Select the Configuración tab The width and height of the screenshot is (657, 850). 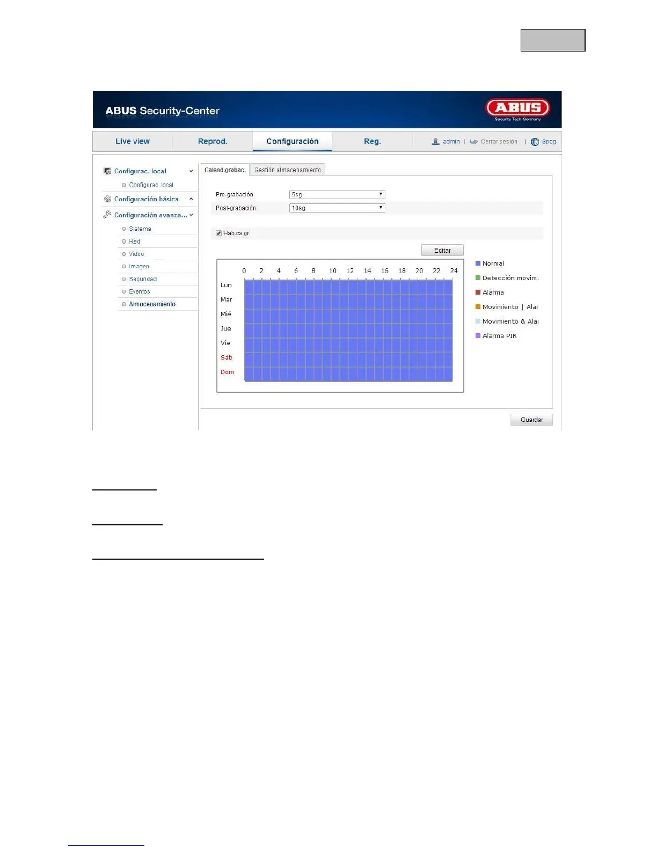coord(293,141)
